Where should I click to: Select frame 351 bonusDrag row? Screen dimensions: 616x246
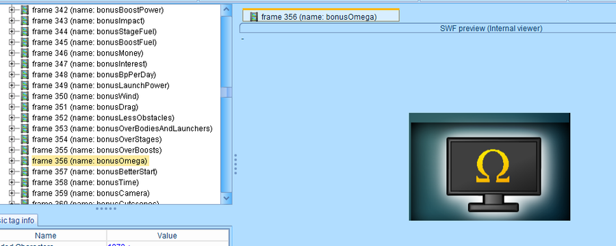86,107
